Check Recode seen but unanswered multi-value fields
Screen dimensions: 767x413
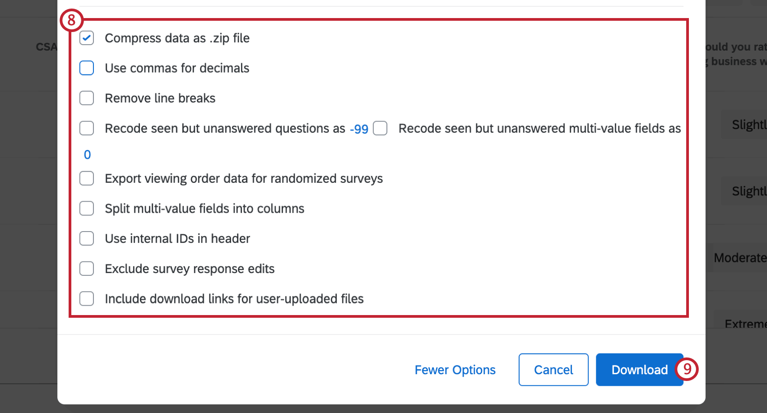pyautogui.click(x=380, y=128)
